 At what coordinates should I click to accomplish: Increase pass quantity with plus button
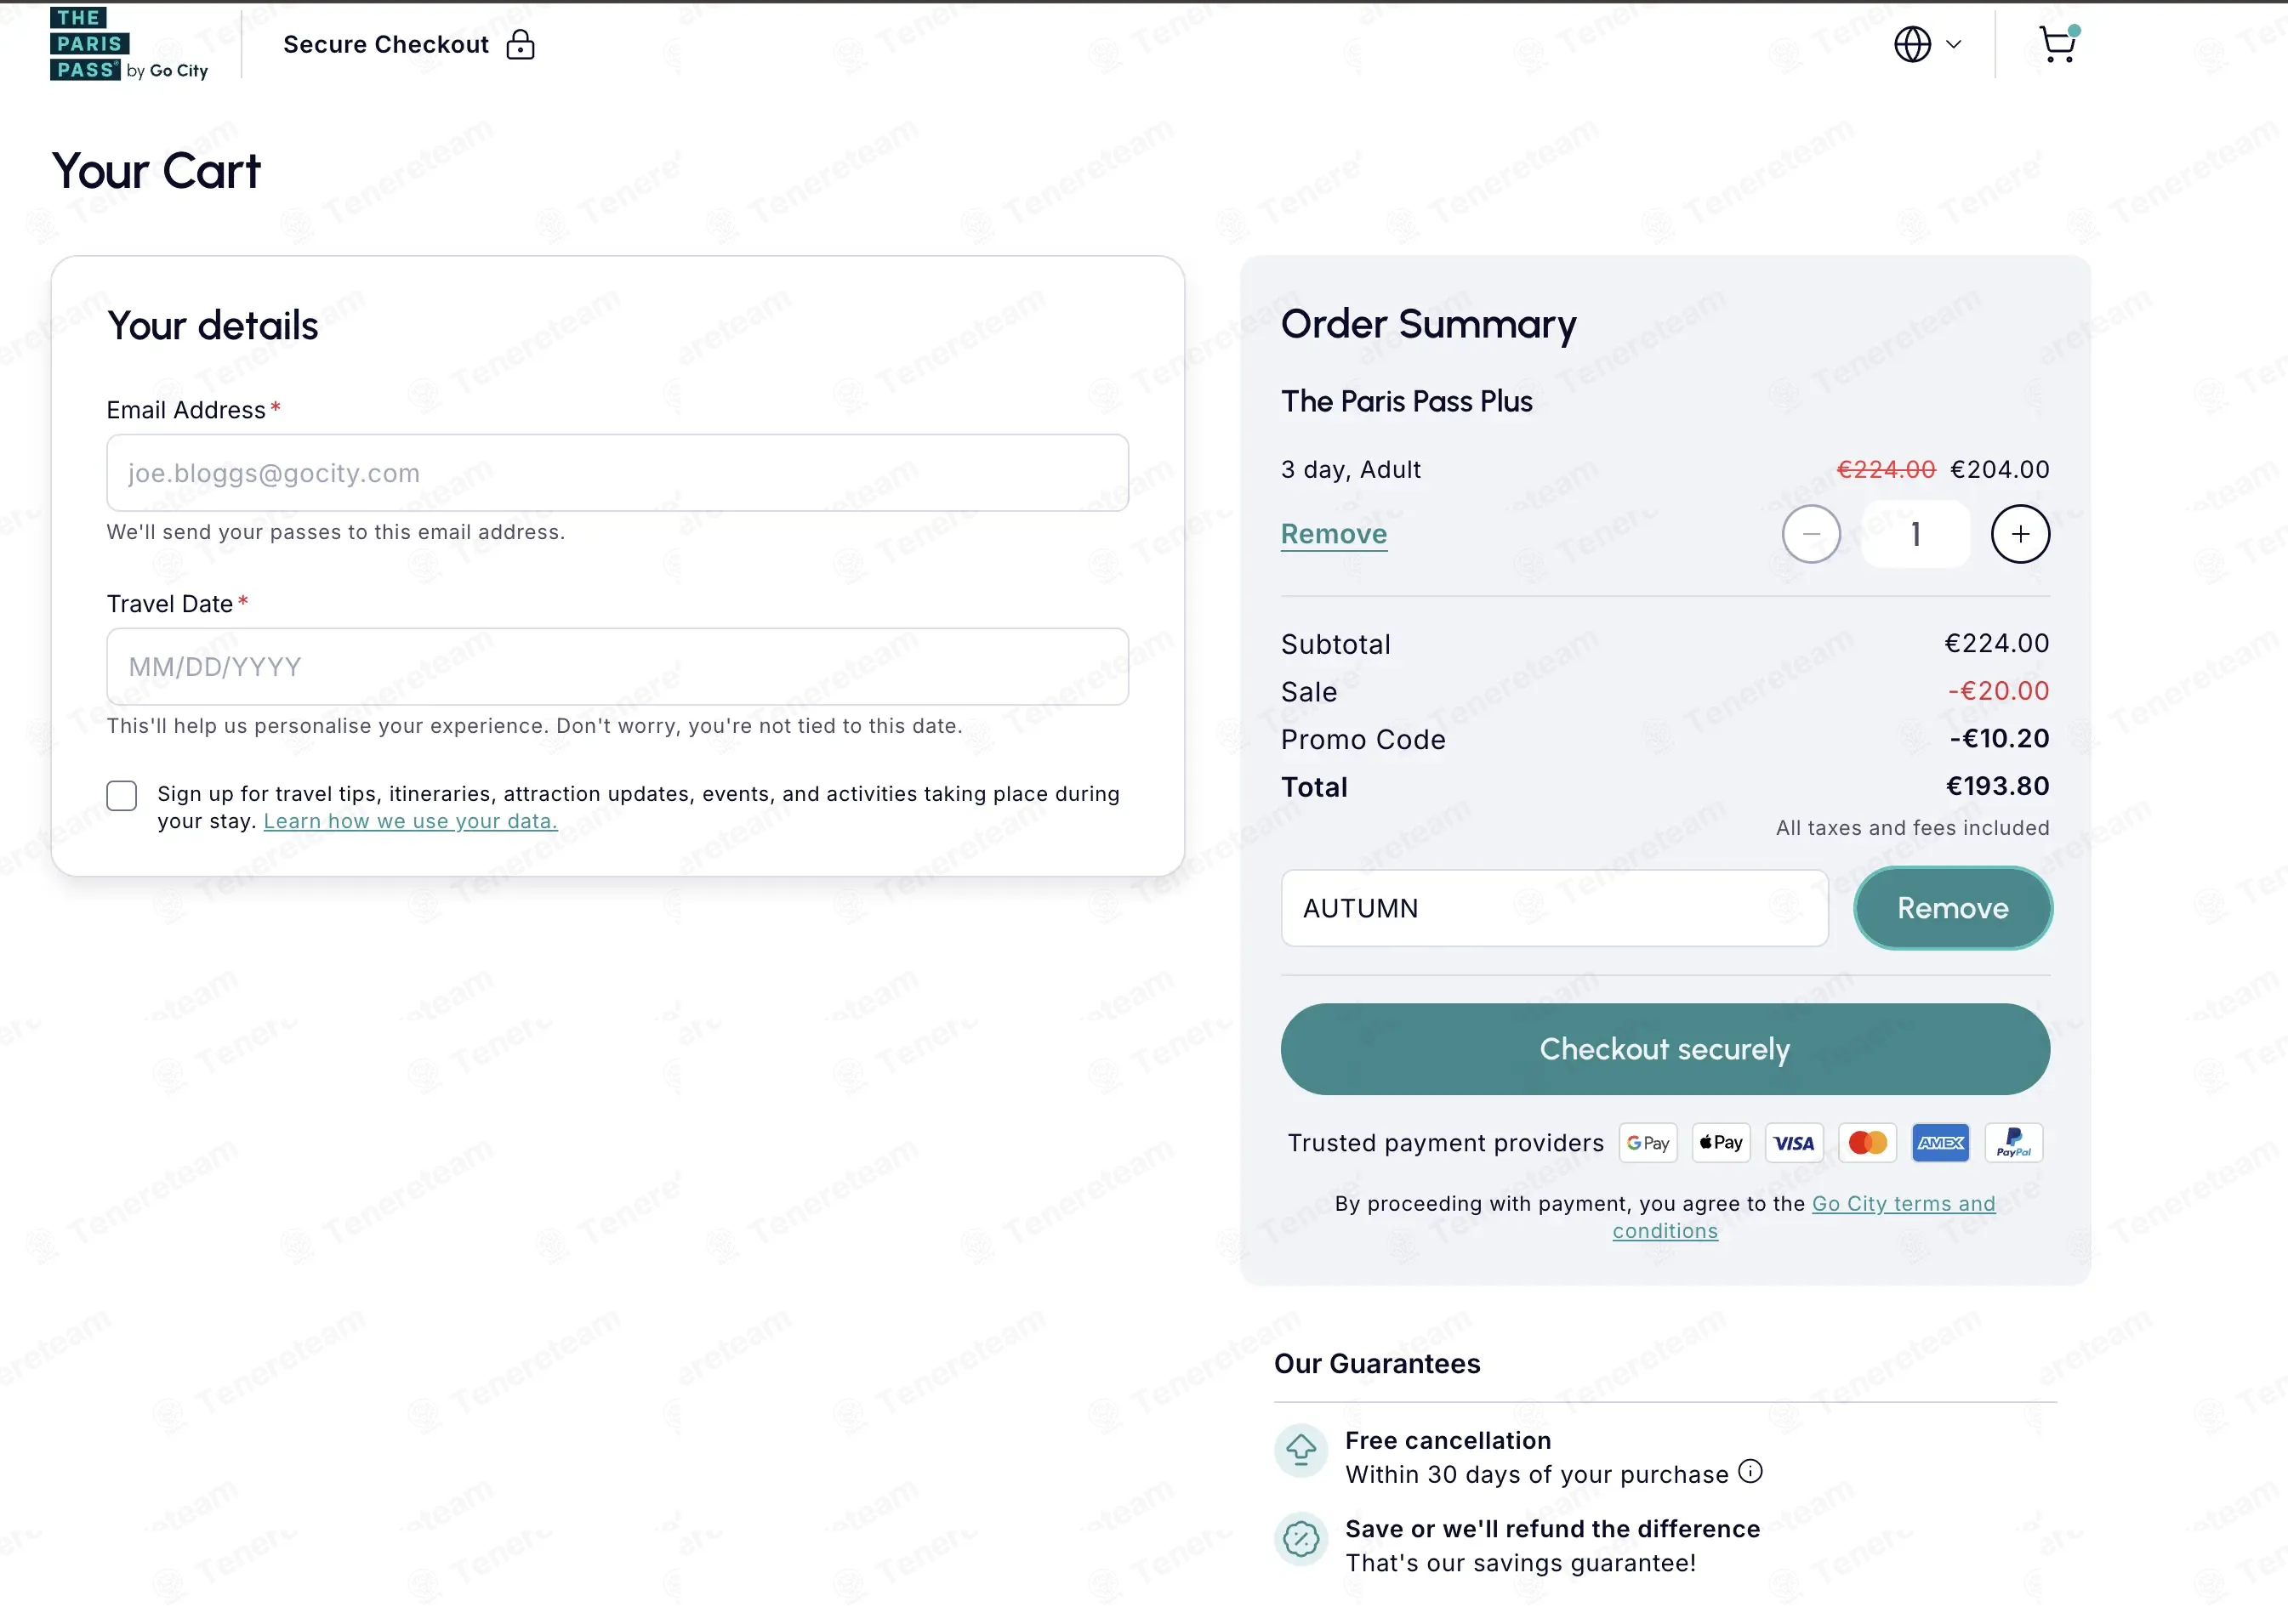(2020, 535)
